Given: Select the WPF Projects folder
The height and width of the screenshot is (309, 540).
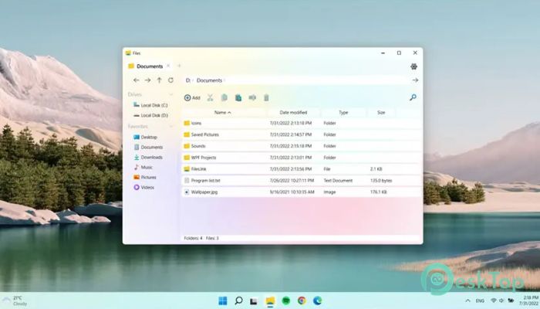Looking at the screenshot, I should [302, 158].
